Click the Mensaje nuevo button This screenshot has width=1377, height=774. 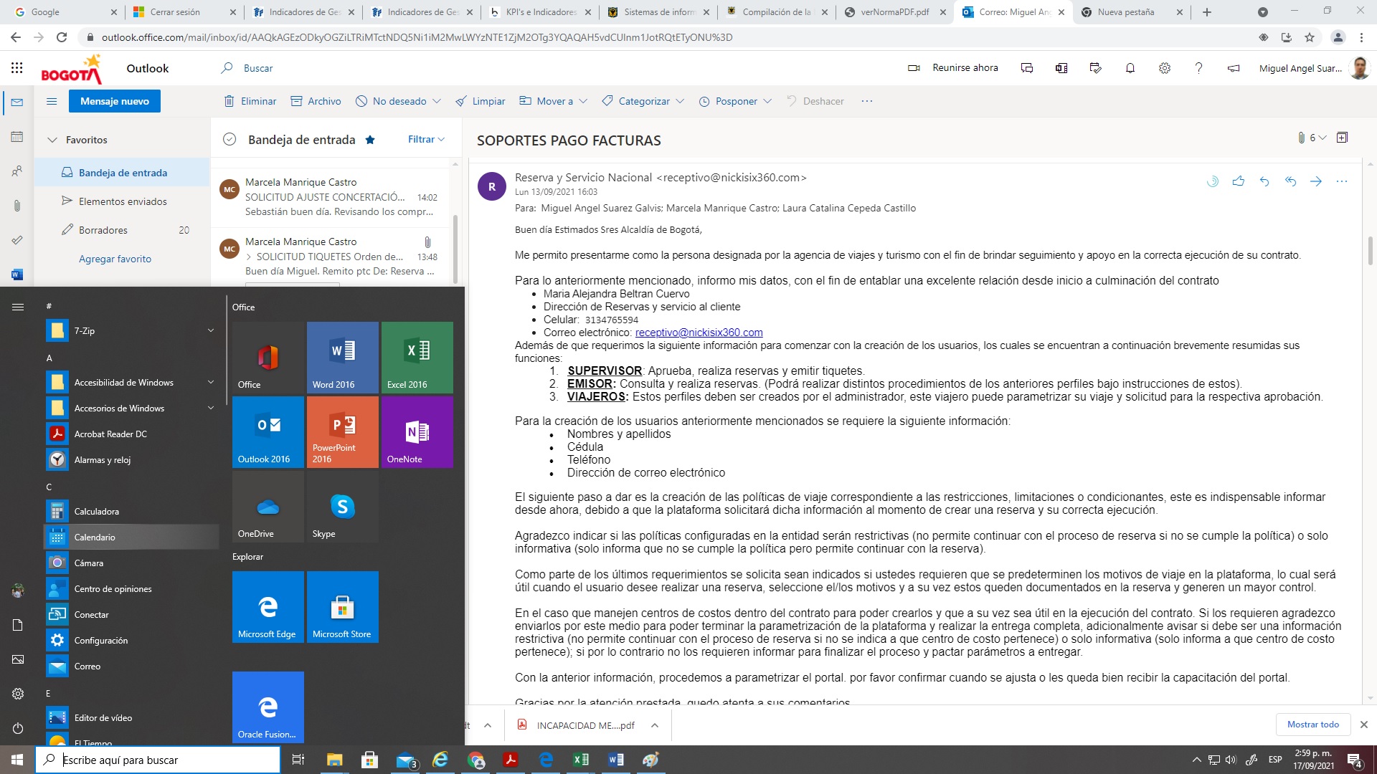tap(115, 101)
